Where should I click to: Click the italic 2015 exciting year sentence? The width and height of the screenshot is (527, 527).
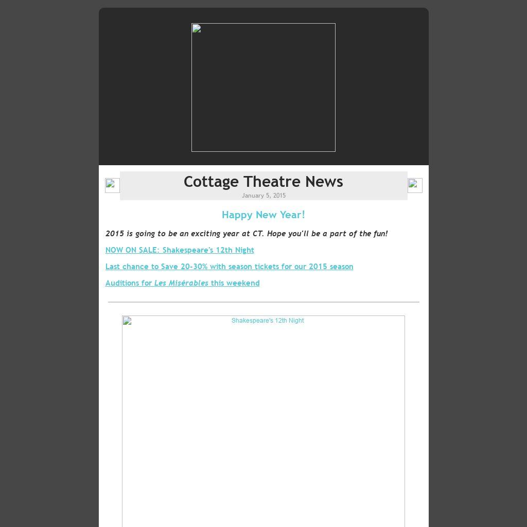pyautogui.click(x=247, y=234)
